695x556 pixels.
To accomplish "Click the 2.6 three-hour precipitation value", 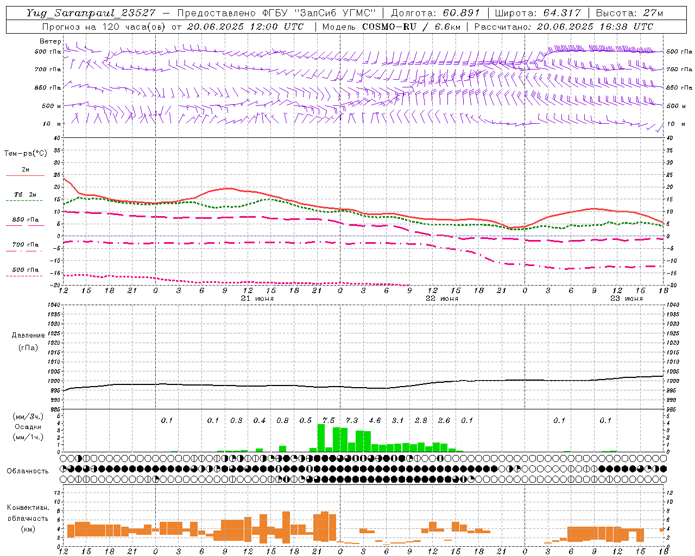I will point(444,421).
